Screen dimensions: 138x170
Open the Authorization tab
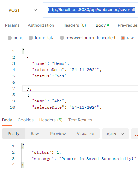pos(41,25)
